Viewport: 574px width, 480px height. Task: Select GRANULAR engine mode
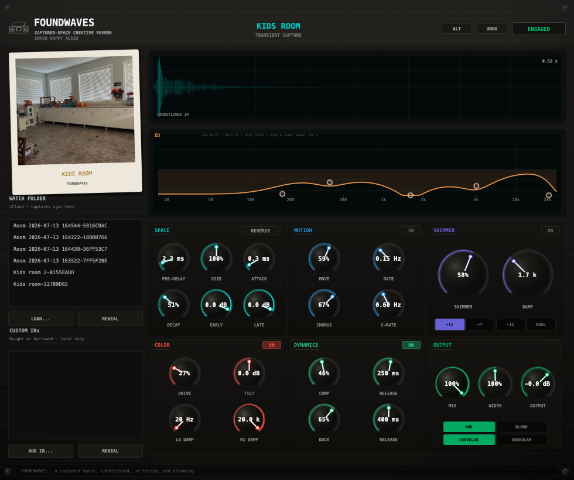[521, 440]
